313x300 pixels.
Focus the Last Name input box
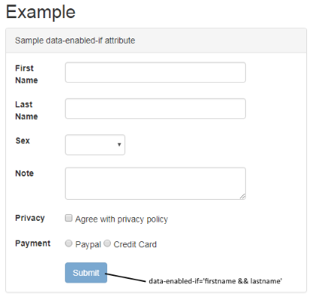(155, 109)
